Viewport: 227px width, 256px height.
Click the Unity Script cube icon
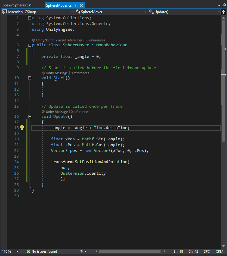33,40
